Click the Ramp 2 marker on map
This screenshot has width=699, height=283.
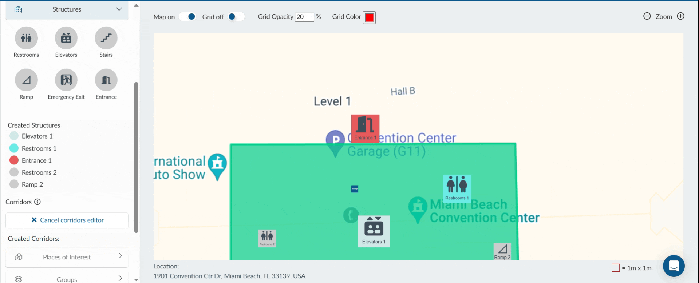[502, 251]
